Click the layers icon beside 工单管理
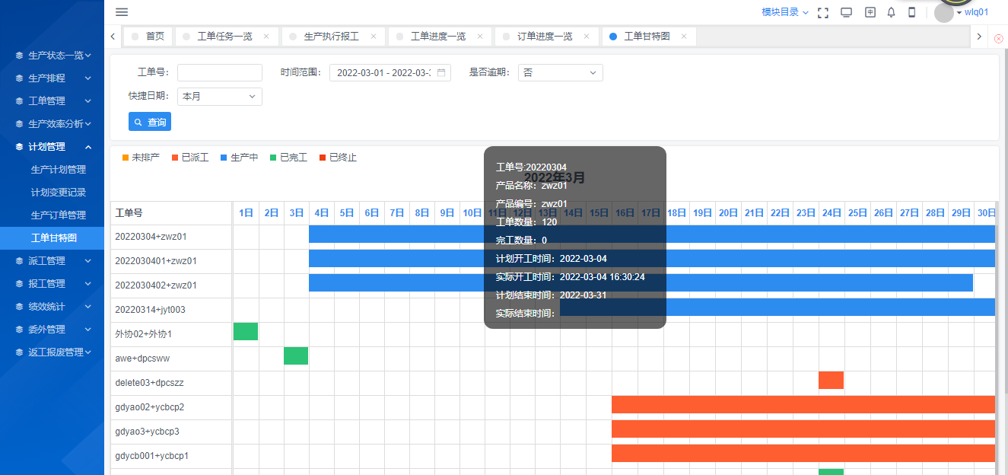This screenshot has width=1008, height=475. tap(20, 101)
